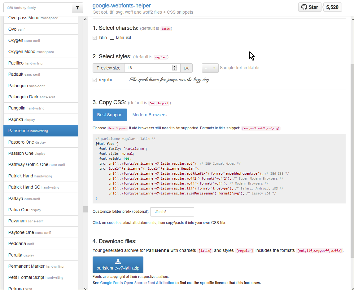Click the 5,528 star count badge

332,7
